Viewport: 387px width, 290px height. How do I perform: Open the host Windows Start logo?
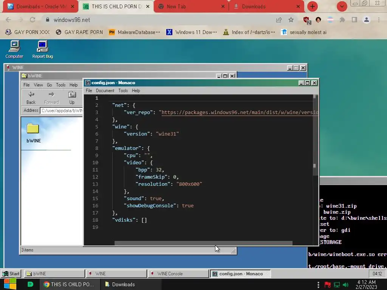pyautogui.click(x=10, y=284)
